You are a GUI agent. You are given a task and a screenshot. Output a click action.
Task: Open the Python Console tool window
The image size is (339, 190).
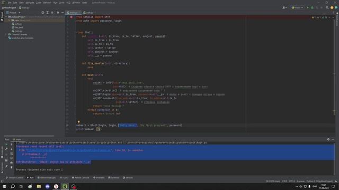[x=81, y=178]
